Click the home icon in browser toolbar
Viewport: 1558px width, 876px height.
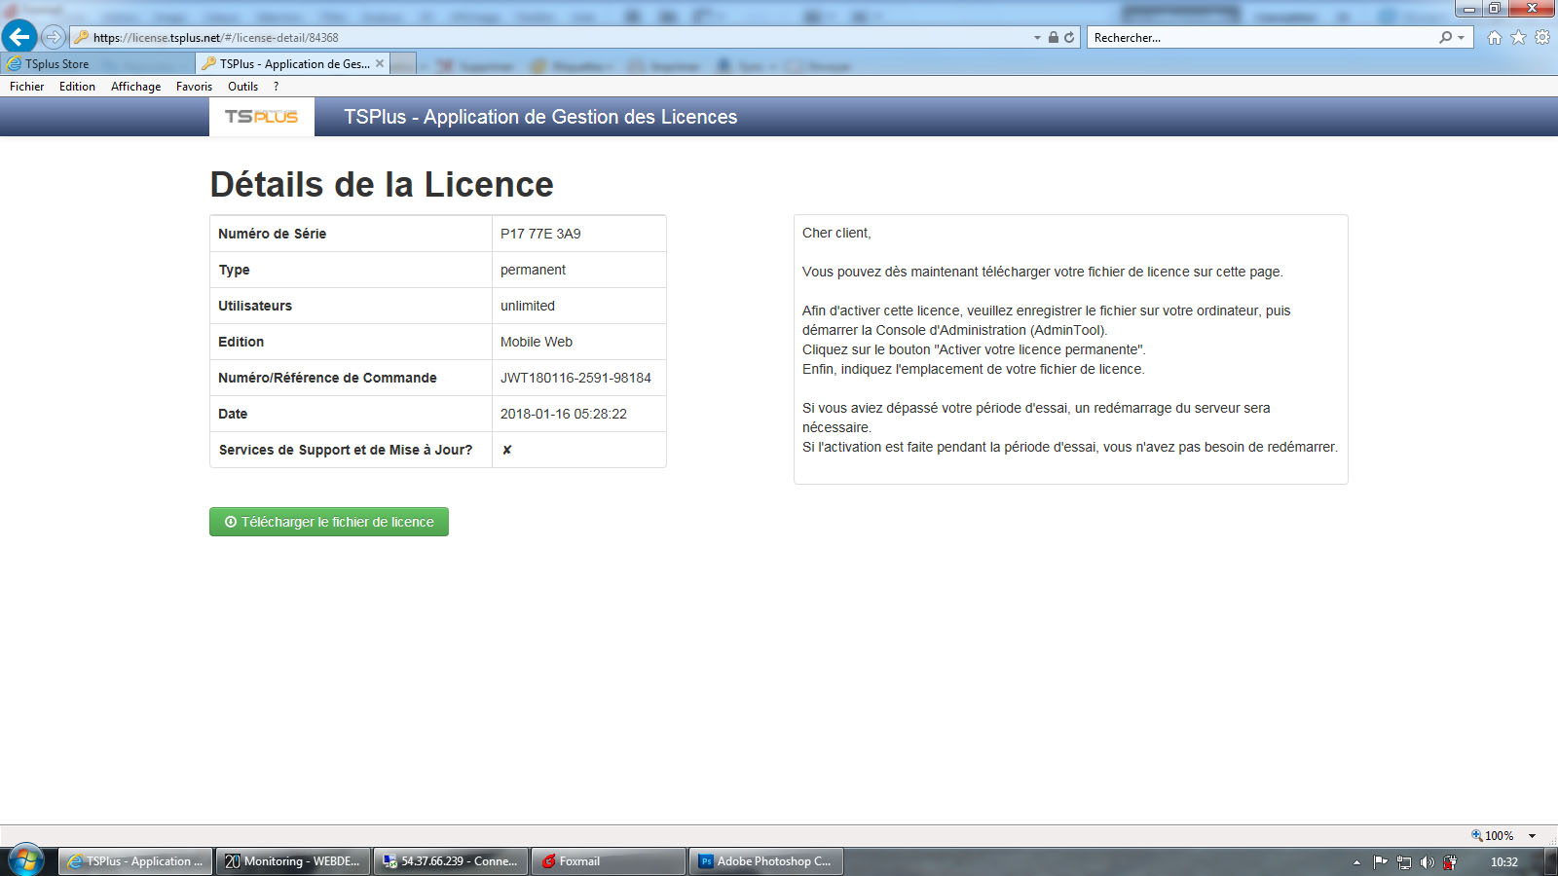pyautogui.click(x=1494, y=37)
